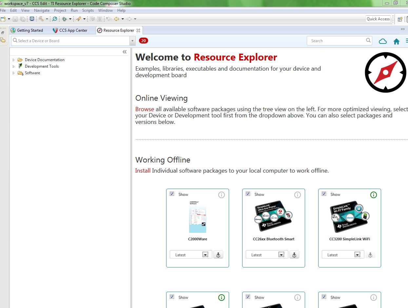The height and width of the screenshot is (308, 408).
Task: Click info icon on C2000Ware card
Action: (222, 195)
